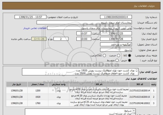Click the delivery province field
Screen dimensions: 163x115
coord(116,45)
